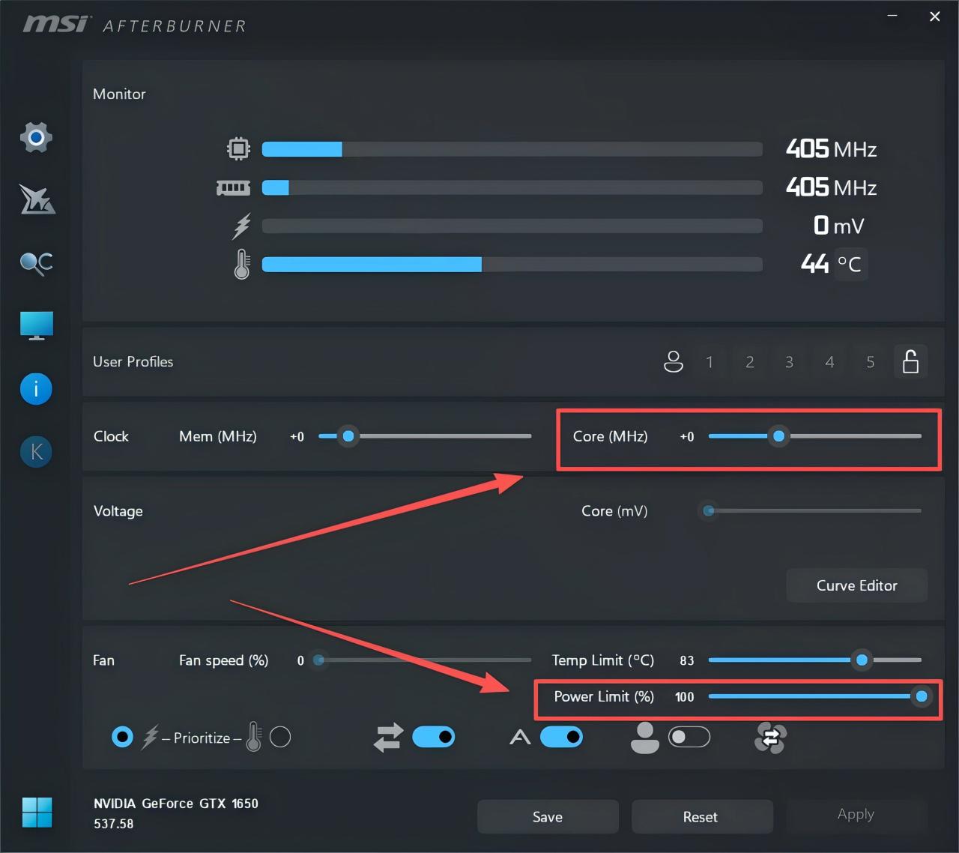Image resolution: width=959 pixels, height=853 pixels.
Task: Select the Prioritize power radio button
Action: [x=122, y=738]
